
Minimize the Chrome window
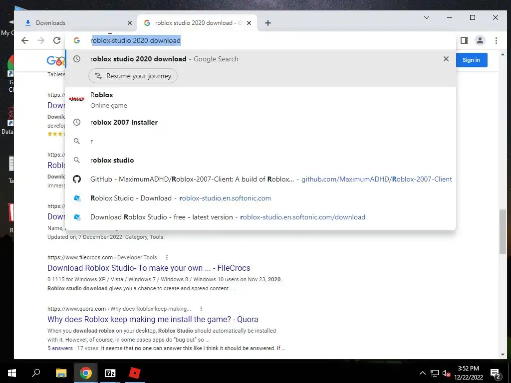[x=450, y=17]
